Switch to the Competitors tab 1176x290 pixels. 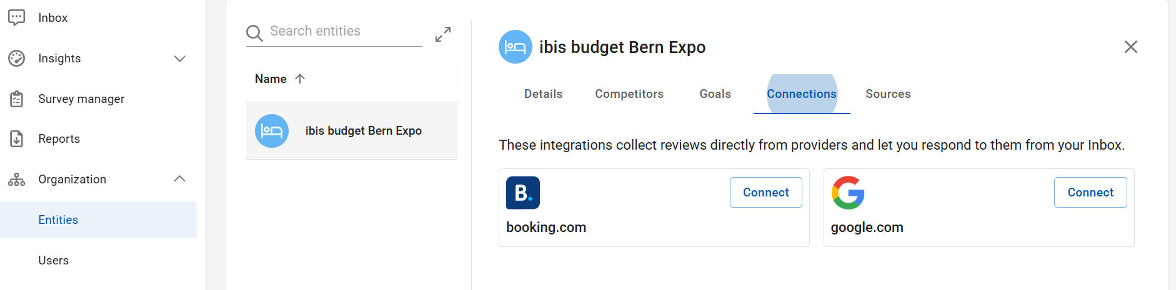tap(629, 94)
